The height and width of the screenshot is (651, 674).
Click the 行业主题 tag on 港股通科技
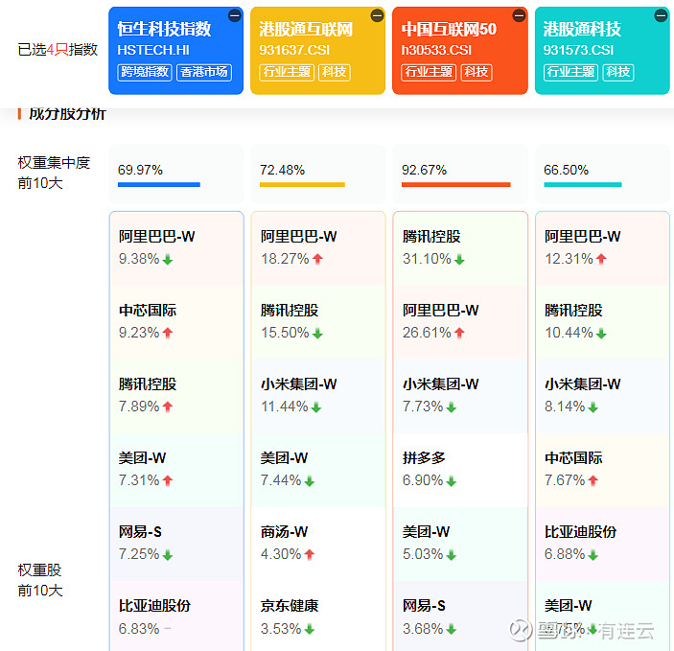[x=570, y=72]
